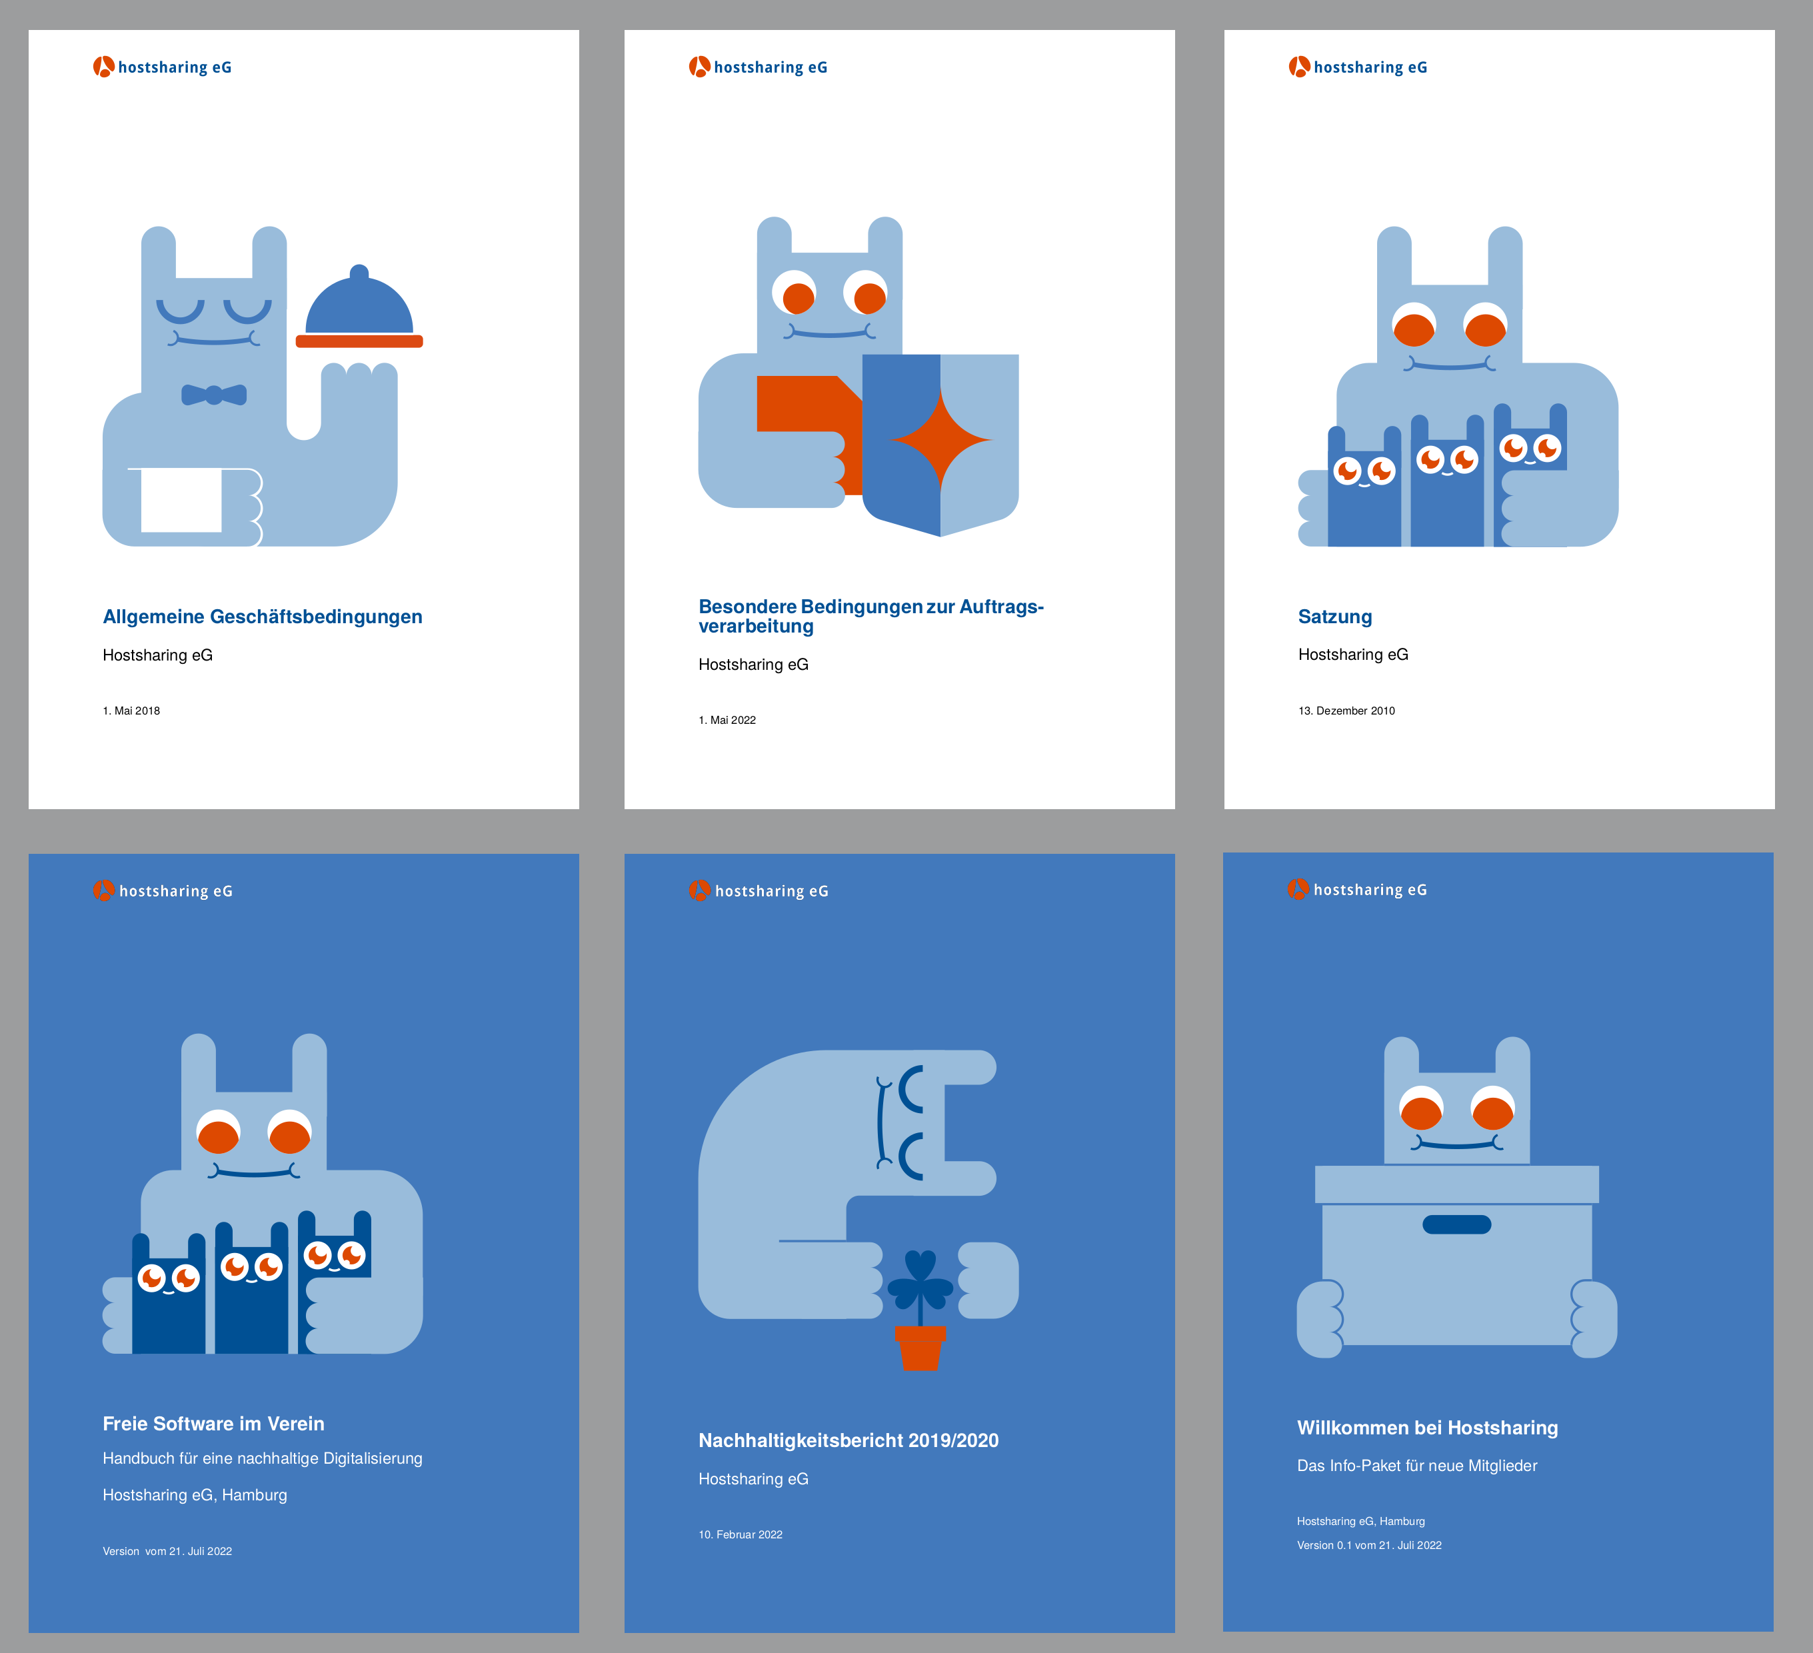
Task: Click 'Das Info-Paket für neue Mitglieder' subtitle
Action: coord(1416,1465)
